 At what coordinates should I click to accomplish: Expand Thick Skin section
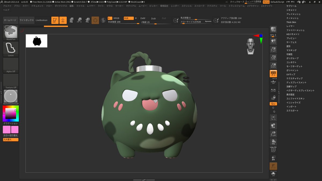pyautogui.click(x=291, y=22)
